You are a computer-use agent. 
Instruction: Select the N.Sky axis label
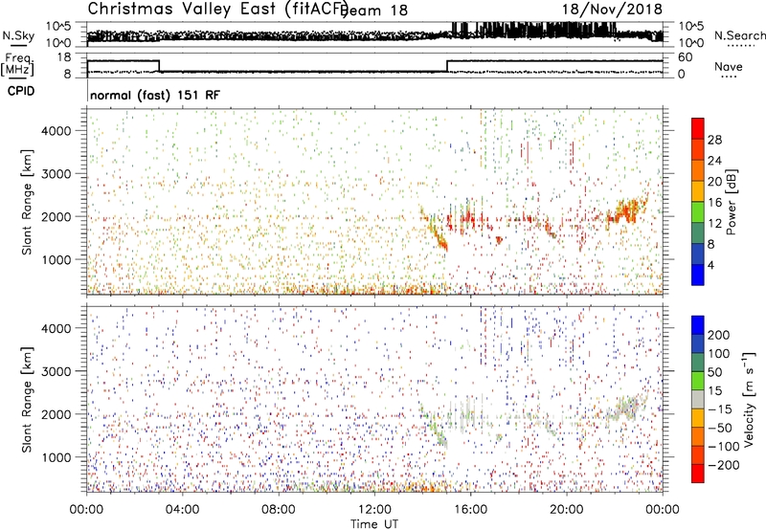(x=18, y=35)
